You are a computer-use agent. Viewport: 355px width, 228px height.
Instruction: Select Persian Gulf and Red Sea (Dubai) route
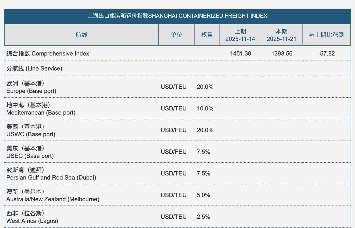click(51, 174)
